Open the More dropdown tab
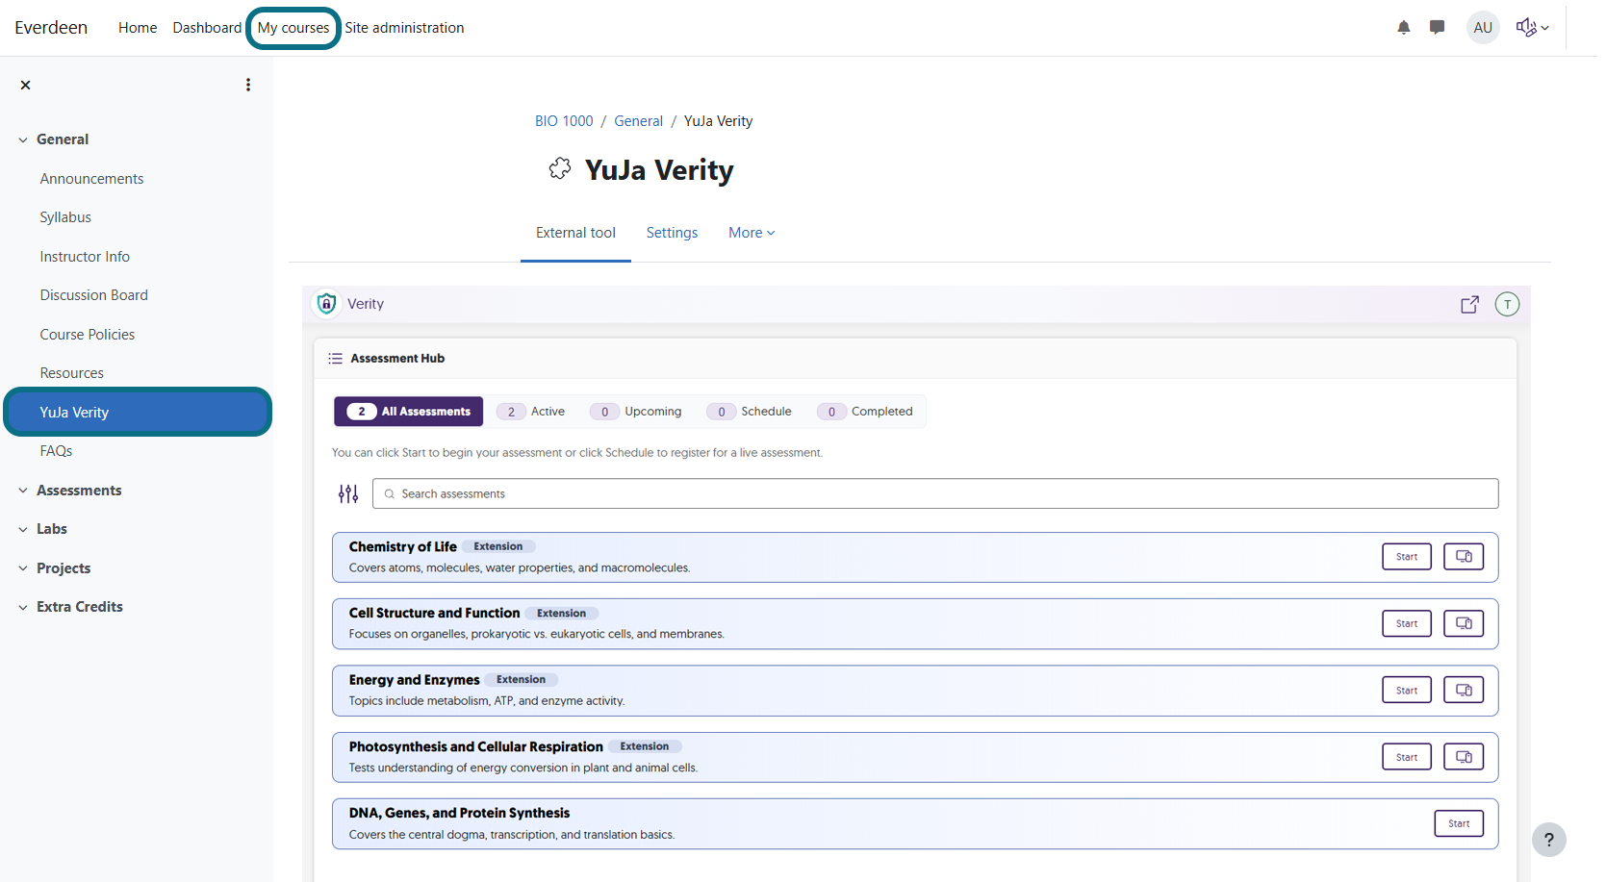The width and height of the screenshot is (1606, 882). point(752,233)
